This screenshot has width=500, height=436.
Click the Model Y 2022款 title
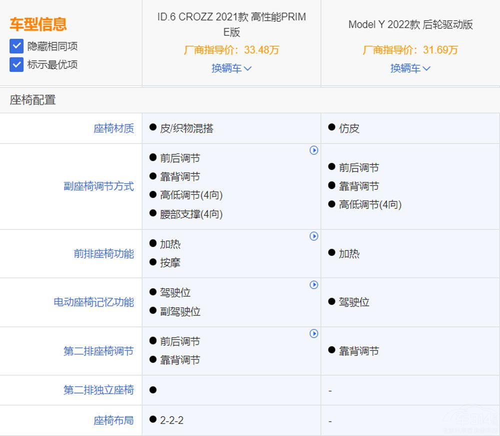pyautogui.click(x=411, y=24)
